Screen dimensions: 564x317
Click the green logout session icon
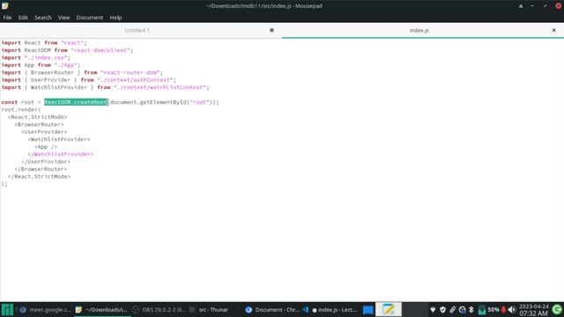[557, 309]
